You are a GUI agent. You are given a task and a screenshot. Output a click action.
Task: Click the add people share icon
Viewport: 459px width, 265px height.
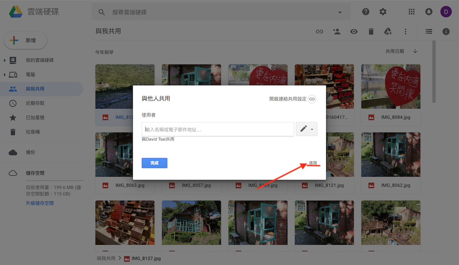[336, 32]
